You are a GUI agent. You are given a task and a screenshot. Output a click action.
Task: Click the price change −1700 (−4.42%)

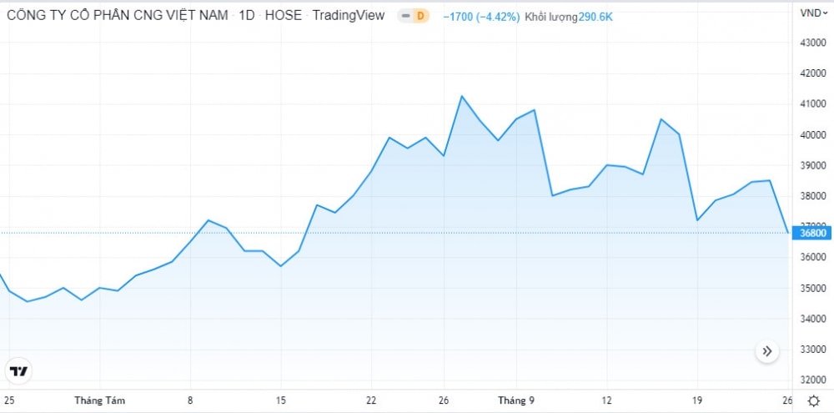click(481, 17)
